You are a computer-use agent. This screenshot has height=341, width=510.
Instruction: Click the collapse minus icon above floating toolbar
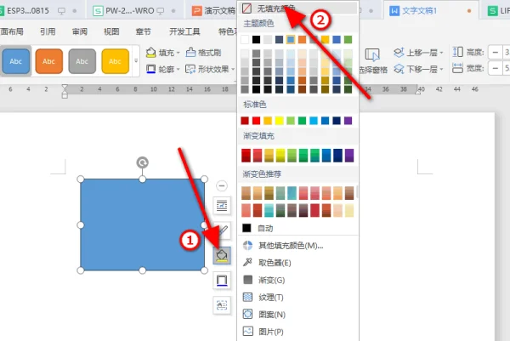tap(222, 185)
